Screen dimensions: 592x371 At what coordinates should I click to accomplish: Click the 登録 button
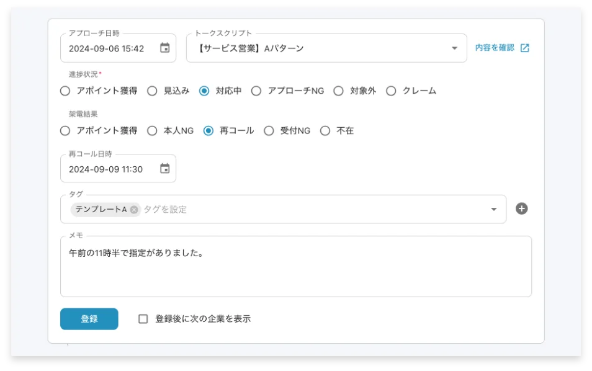click(x=89, y=319)
